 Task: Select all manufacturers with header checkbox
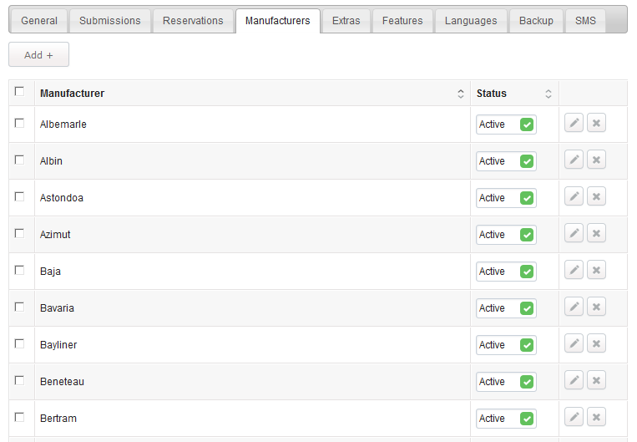[x=19, y=91]
